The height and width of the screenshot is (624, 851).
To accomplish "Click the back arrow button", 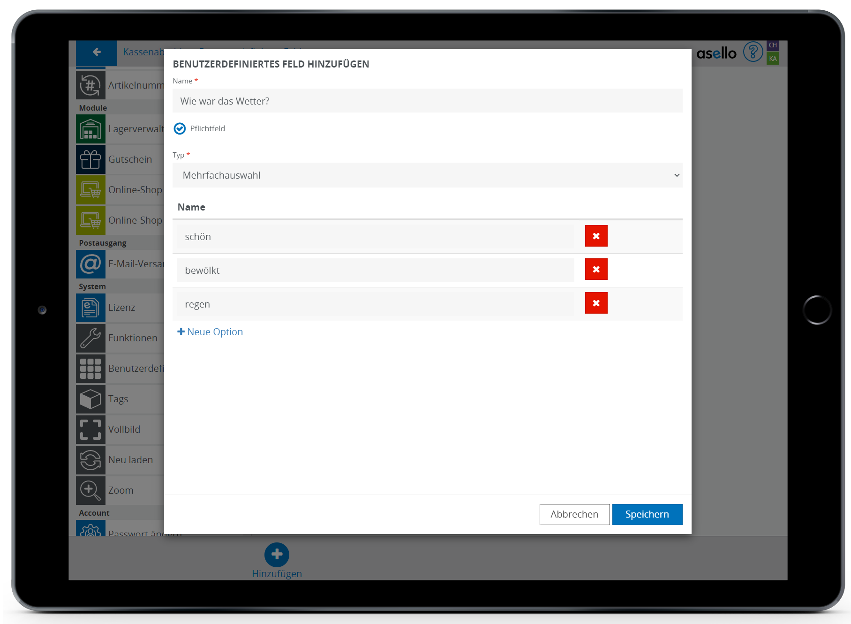I will 97,52.
